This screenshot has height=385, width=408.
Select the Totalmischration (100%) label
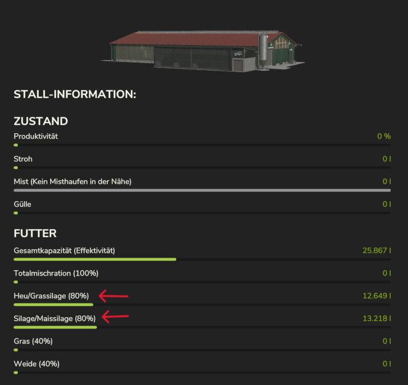point(56,273)
